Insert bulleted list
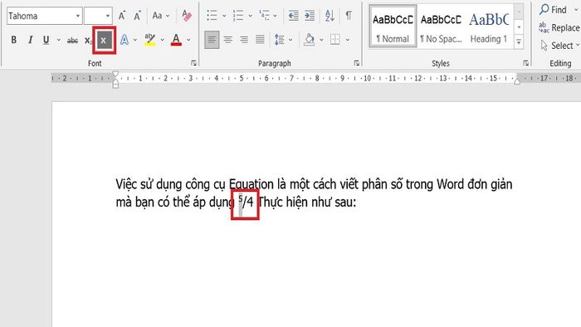Screen dimensions: 581x327 coord(212,16)
